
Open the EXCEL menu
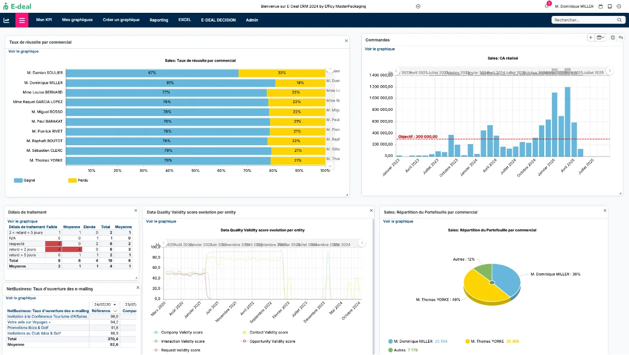point(184,20)
